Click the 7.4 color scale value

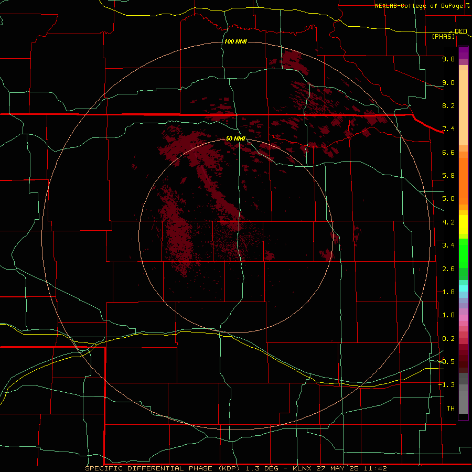pos(448,129)
